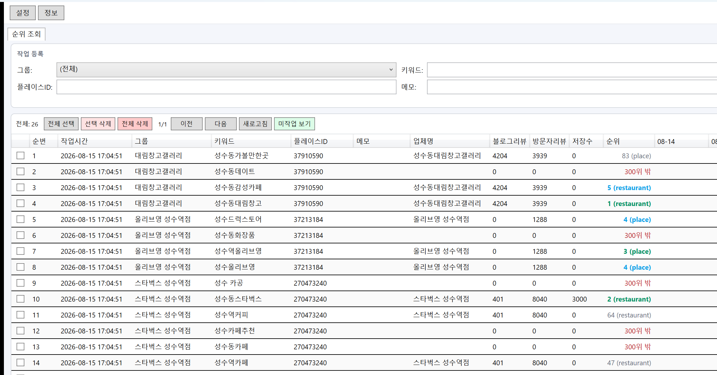Open the 설정 settings button
This screenshot has height=375, width=717.
click(x=23, y=13)
